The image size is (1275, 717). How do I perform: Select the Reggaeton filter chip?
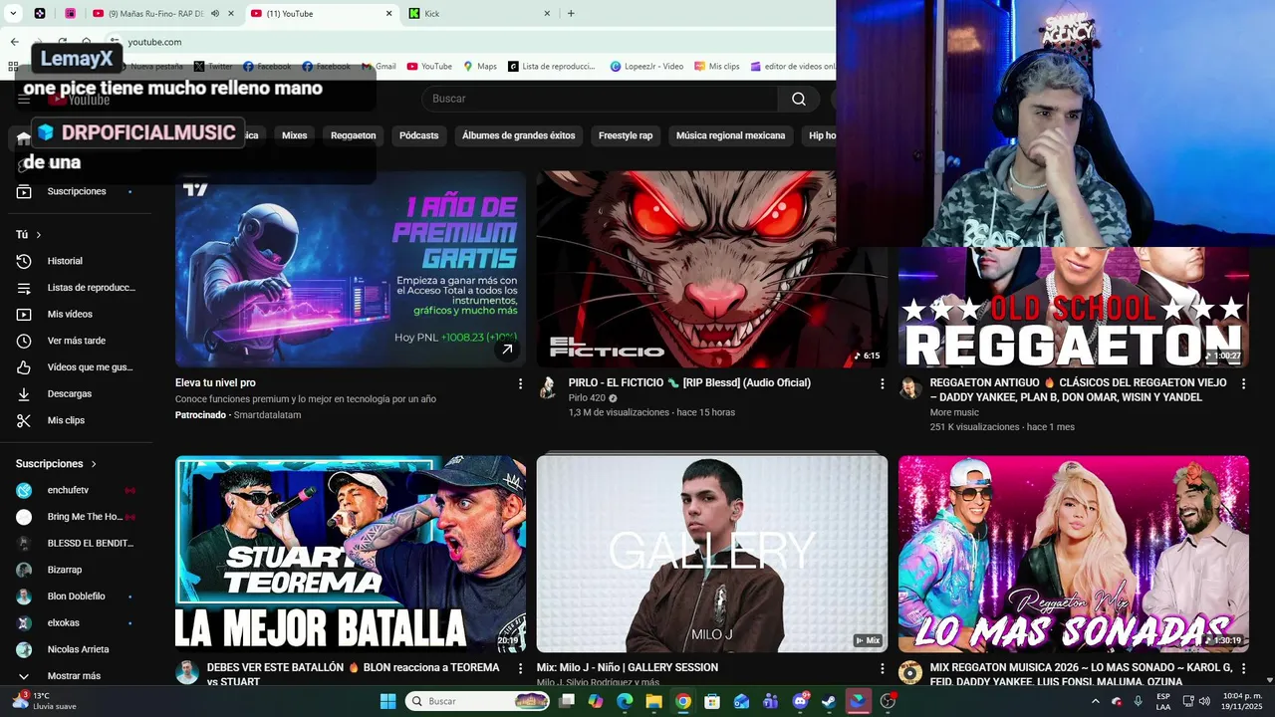(x=354, y=135)
